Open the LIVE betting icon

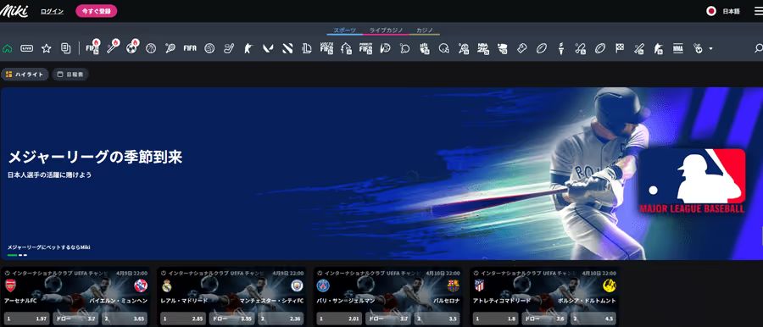(x=27, y=48)
